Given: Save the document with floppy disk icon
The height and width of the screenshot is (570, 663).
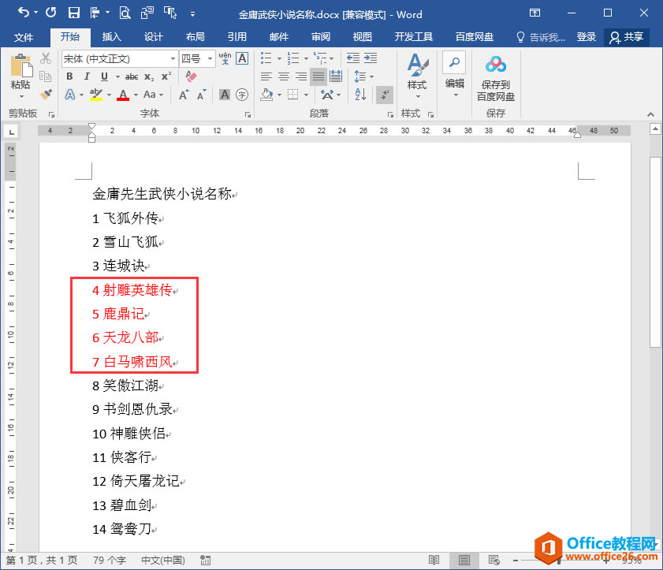Looking at the screenshot, I should click(x=73, y=13).
